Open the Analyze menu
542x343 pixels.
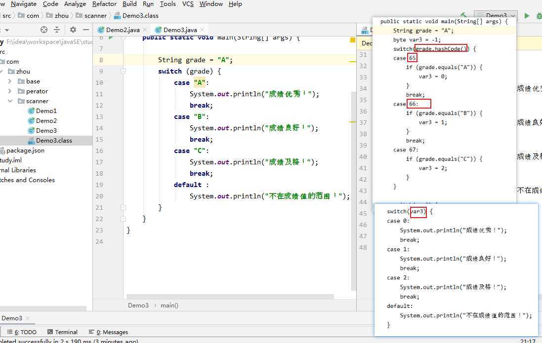[x=75, y=4]
